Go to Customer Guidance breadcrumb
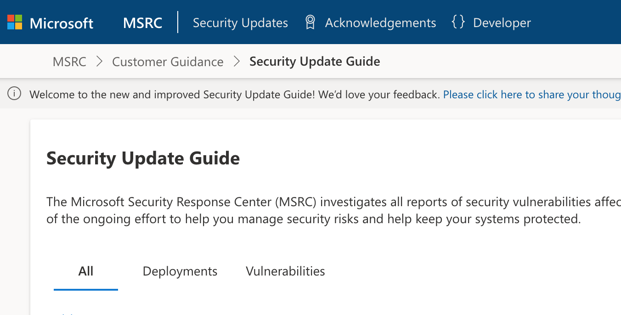The height and width of the screenshot is (315, 621). tap(168, 62)
